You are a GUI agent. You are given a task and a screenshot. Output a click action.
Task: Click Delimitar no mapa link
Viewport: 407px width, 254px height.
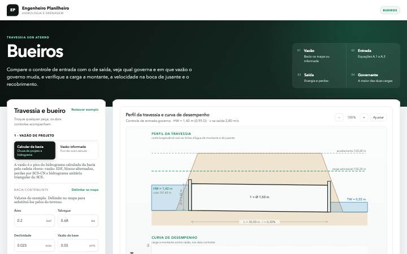85,190
